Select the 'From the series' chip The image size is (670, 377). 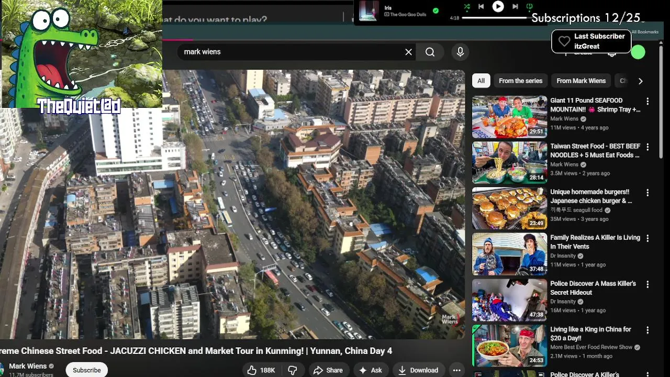point(520,81)
